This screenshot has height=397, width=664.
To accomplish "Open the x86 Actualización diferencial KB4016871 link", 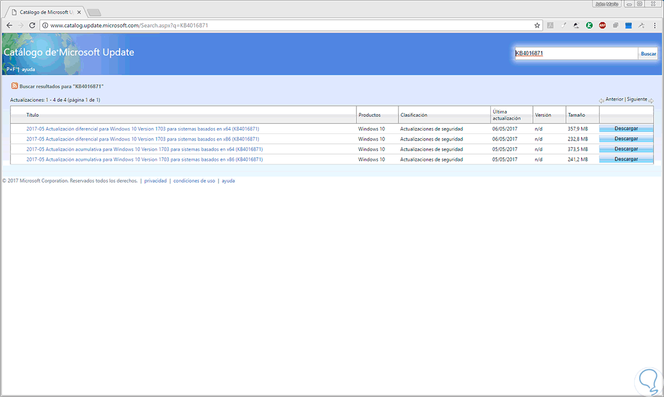I will coord(143,139).
